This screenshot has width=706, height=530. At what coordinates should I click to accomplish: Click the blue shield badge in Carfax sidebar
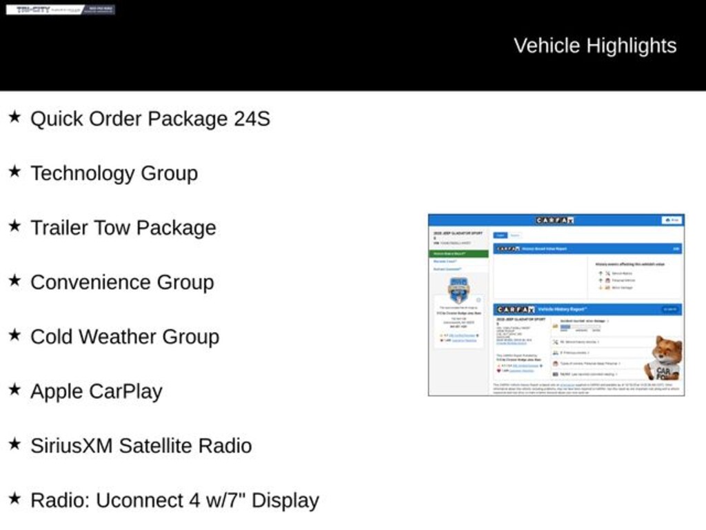coord(458,290)
